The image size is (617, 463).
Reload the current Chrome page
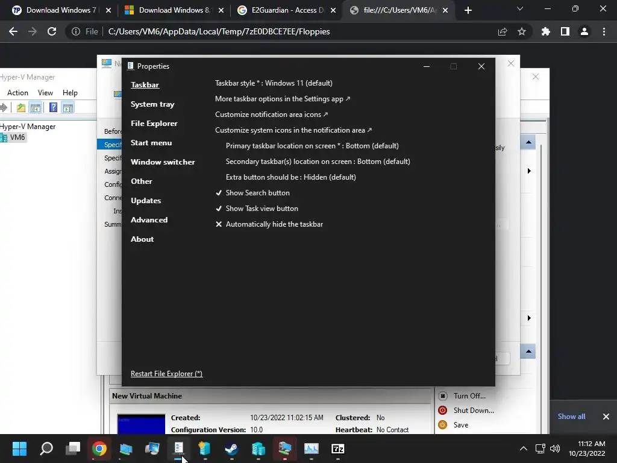coord(52,31)
